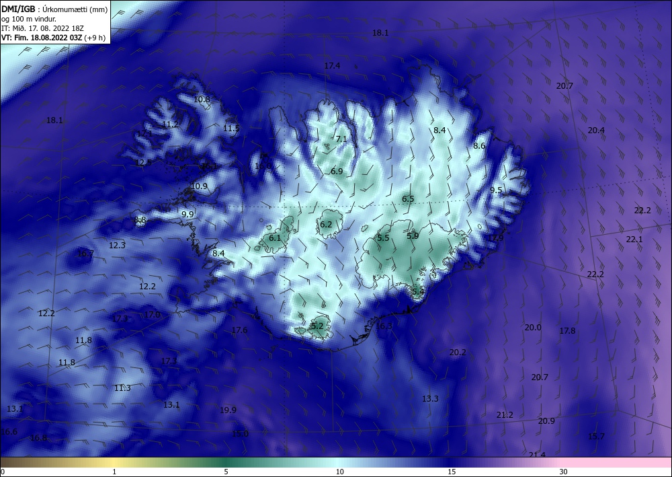The height and width of the screenshot is (477, 672).
Task: Click the 16.7 value label
Action: [85, 254]
